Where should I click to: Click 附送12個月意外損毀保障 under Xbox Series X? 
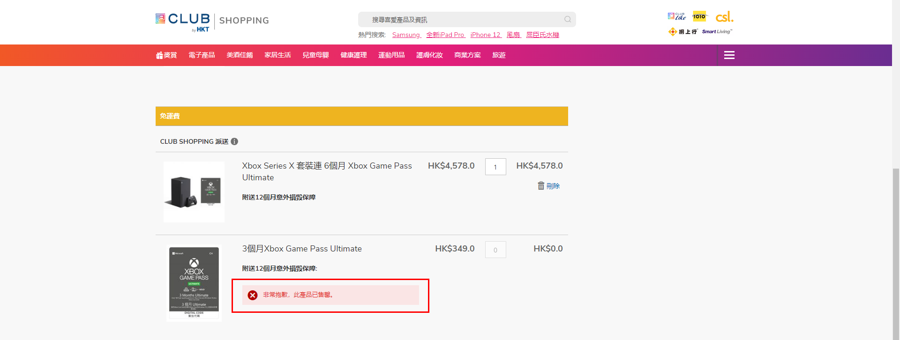pos(279,197)
